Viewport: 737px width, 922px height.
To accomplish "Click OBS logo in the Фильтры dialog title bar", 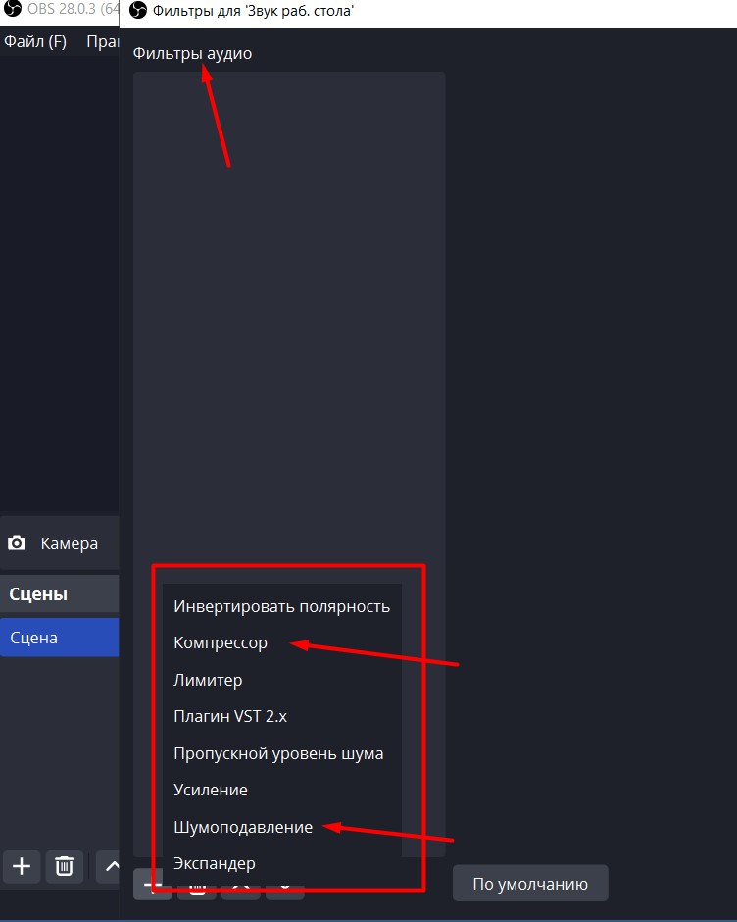I will [138, 12].
